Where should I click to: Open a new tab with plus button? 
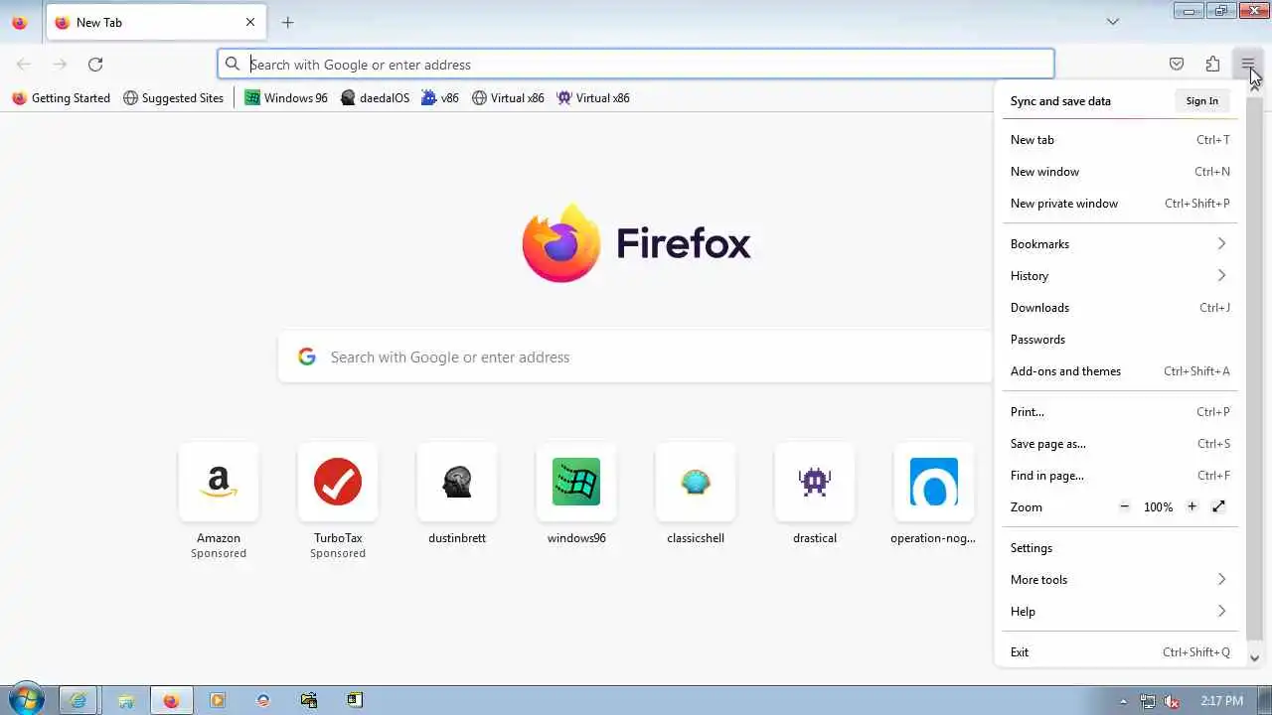(287, 22)
